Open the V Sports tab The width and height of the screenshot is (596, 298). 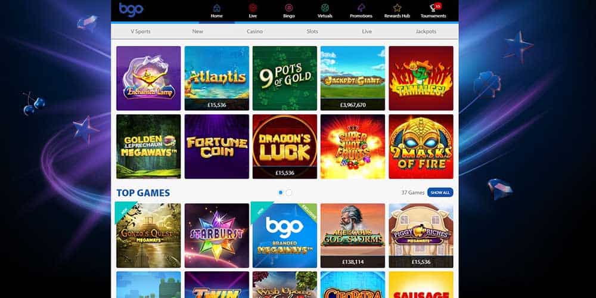(x=141, y=32)
